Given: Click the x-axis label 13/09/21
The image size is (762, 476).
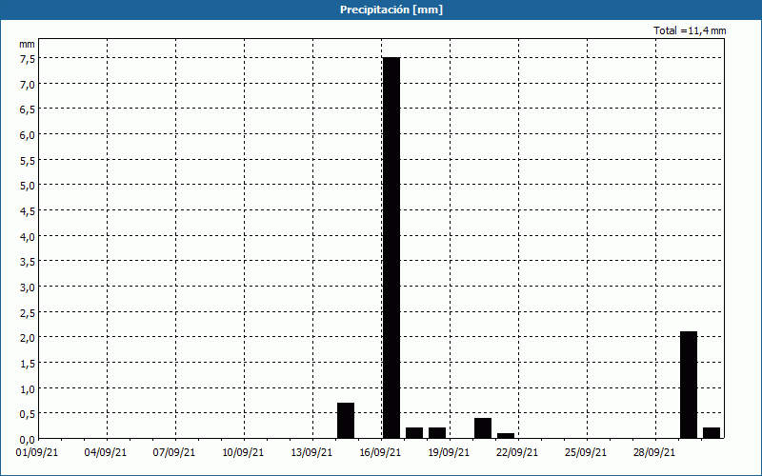Looking at the screenshot, I should [311, 452].
